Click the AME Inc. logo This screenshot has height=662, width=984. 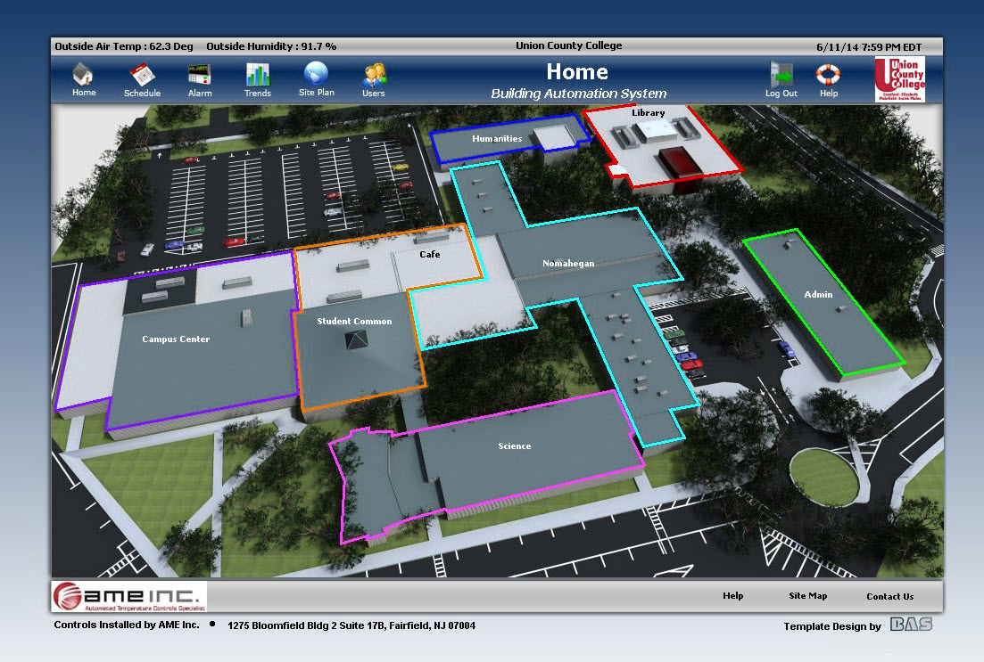[129, 596]
